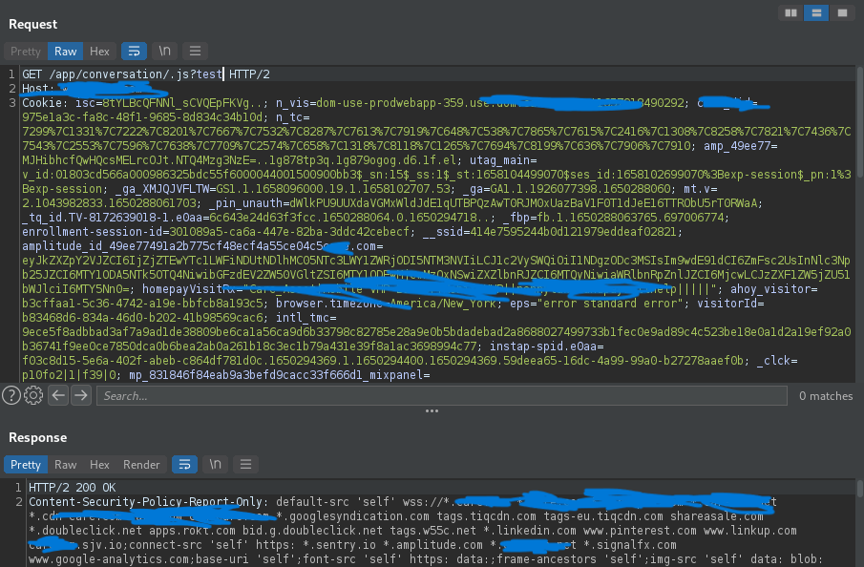
Task: Select the top-bottom split layout icon
Action: pyautogui.click(x=815, y=12)
